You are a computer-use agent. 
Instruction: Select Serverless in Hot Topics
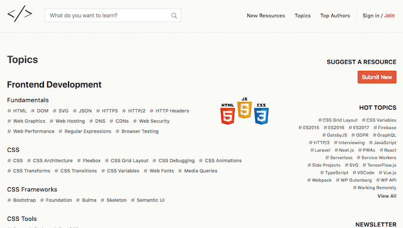[x=339, y=157]
